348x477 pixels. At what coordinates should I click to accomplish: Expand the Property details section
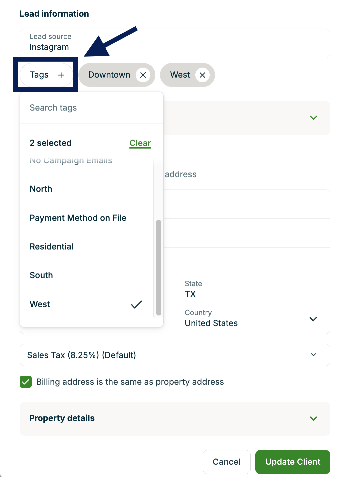coord(313,418)
